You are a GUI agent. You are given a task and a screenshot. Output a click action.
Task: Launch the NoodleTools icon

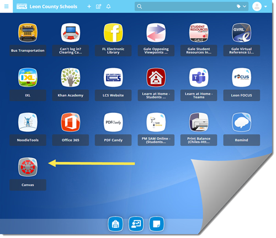point(28,122)
